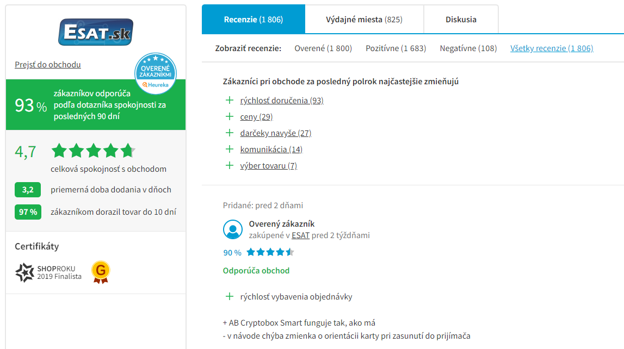The height and width of the screenshot is (349, 624).
Task: Select Všetky recenzie (1 806) filter
Action: tap(552, 48)
